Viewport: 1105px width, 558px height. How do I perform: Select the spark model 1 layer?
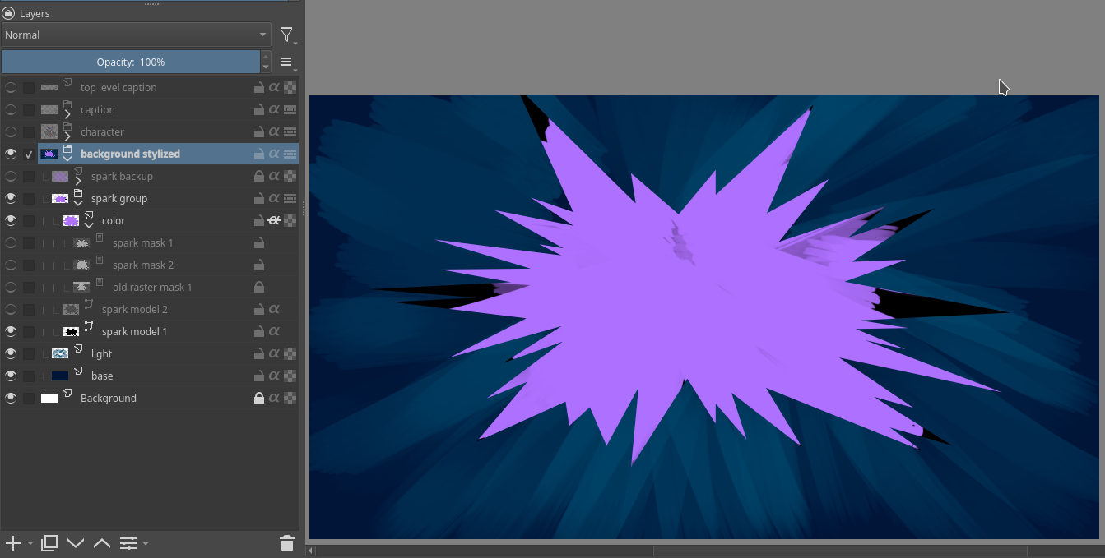134,331
